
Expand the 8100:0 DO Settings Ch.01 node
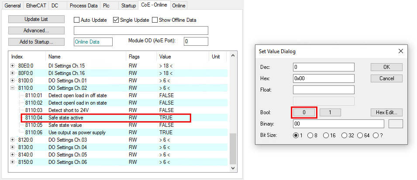pyautogui.click(x=13, y=81)
